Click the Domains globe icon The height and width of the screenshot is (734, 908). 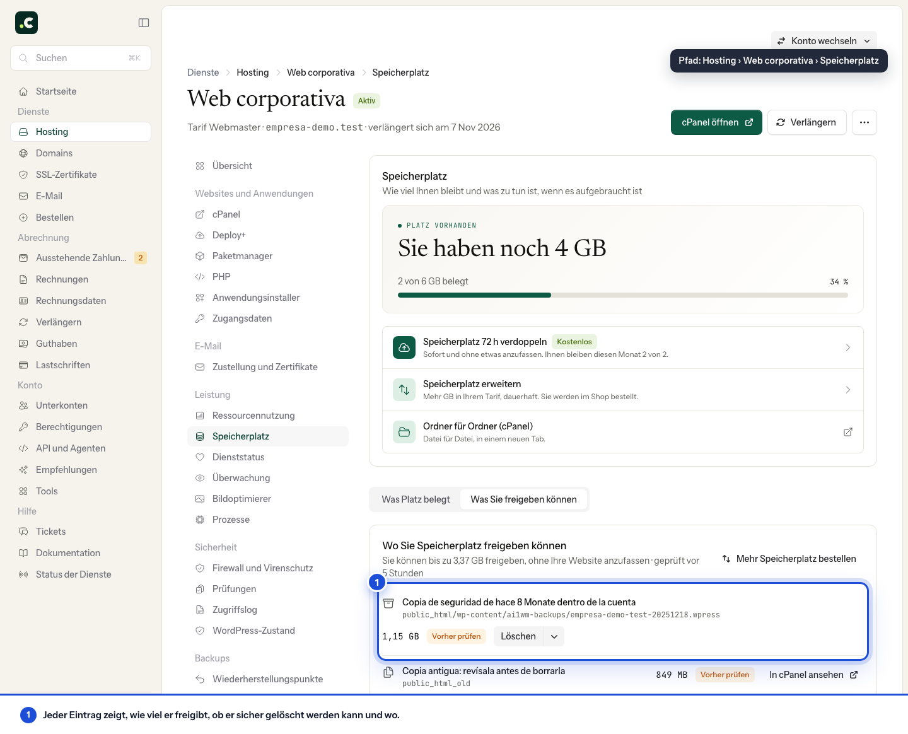[x=23, y=153]
